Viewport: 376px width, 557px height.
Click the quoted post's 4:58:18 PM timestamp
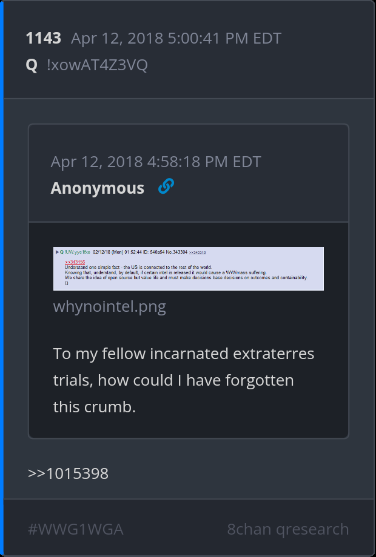click(x=156, y=162)
